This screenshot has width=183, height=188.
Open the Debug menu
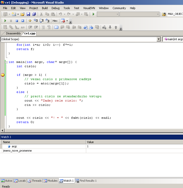(56, 8)
